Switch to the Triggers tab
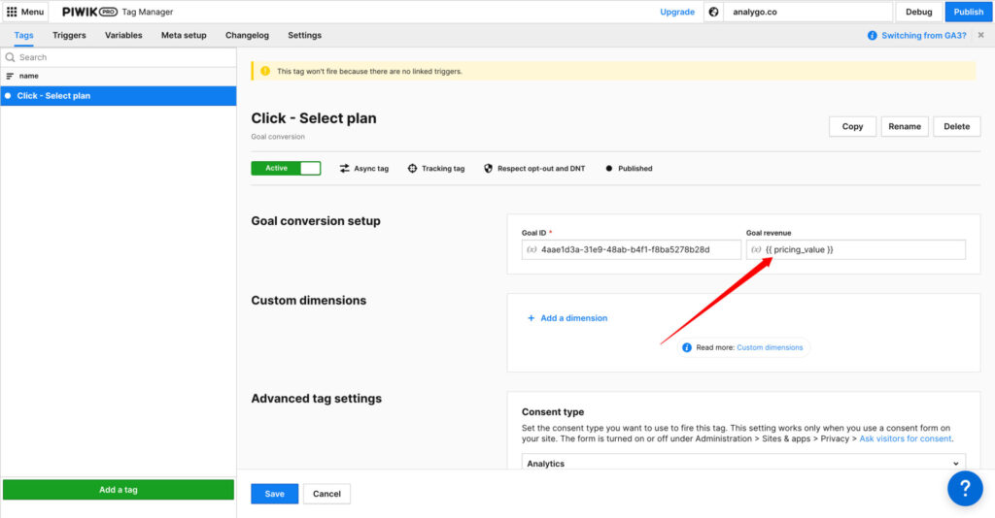Image resolution: width=995 pixels, height=518 pixels. 69,36
